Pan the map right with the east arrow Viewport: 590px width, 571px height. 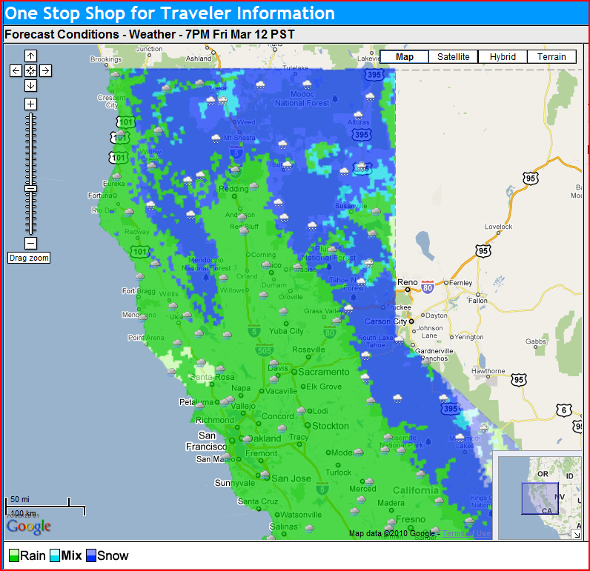45,70
